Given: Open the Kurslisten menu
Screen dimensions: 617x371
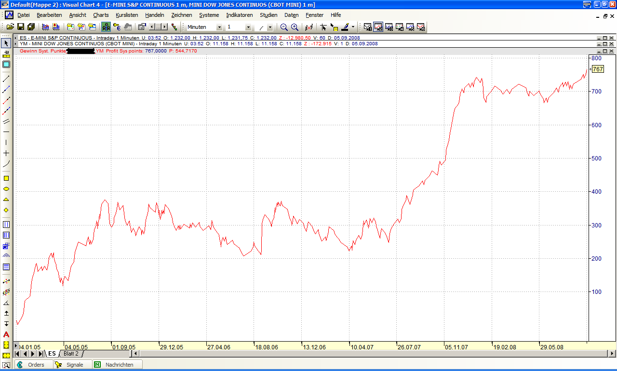Looking at the screenshot, I should click(127, 15).
